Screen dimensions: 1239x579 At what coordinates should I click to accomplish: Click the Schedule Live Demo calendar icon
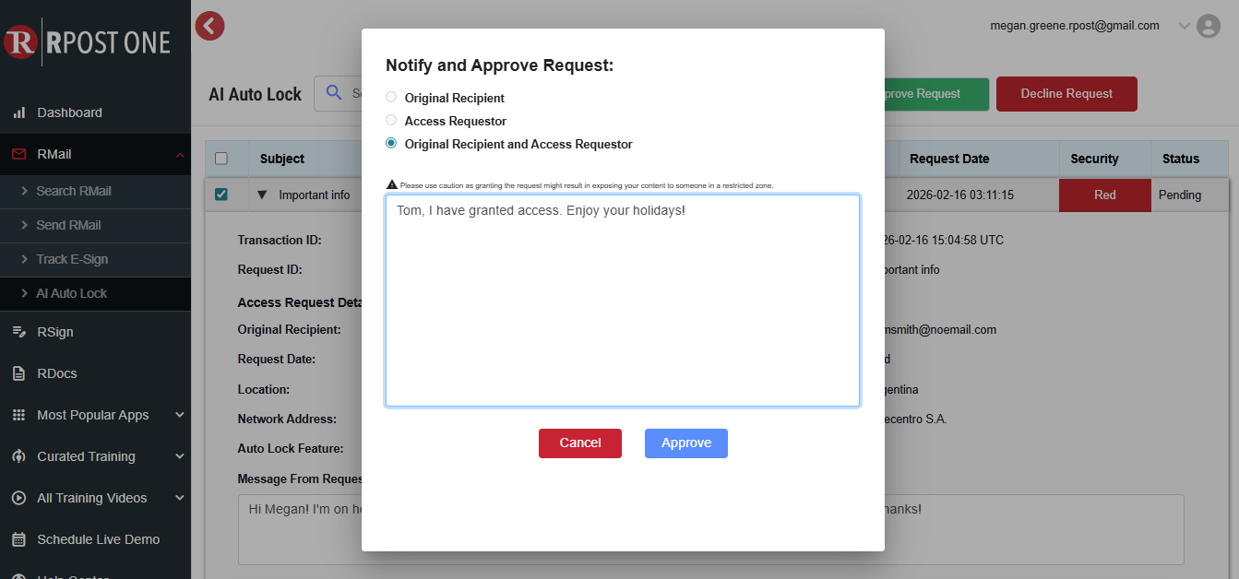click(x=18, y=539)
